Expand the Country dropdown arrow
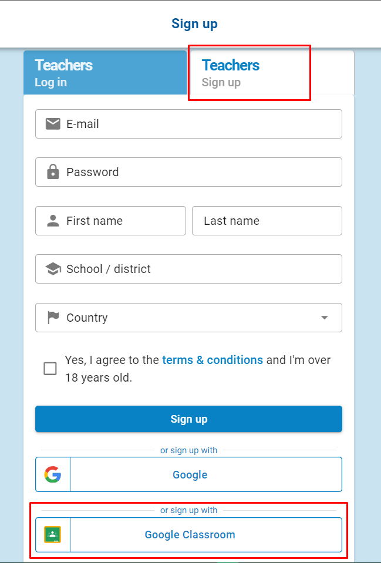 [324, 318]
